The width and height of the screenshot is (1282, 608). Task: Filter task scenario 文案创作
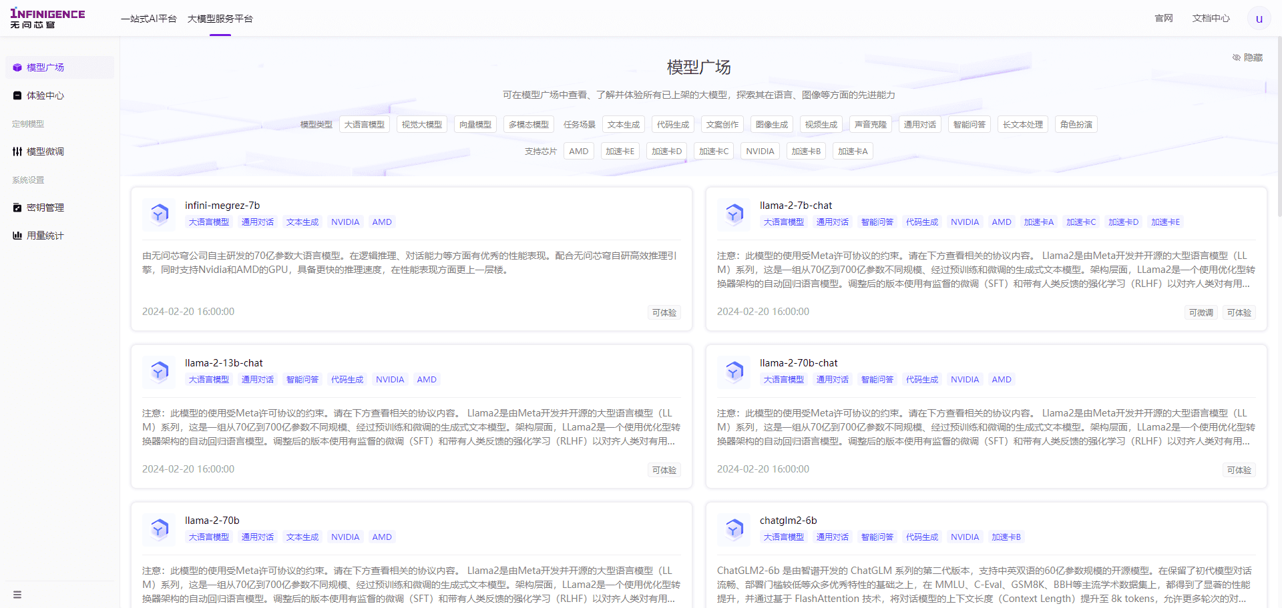[722, 124]
